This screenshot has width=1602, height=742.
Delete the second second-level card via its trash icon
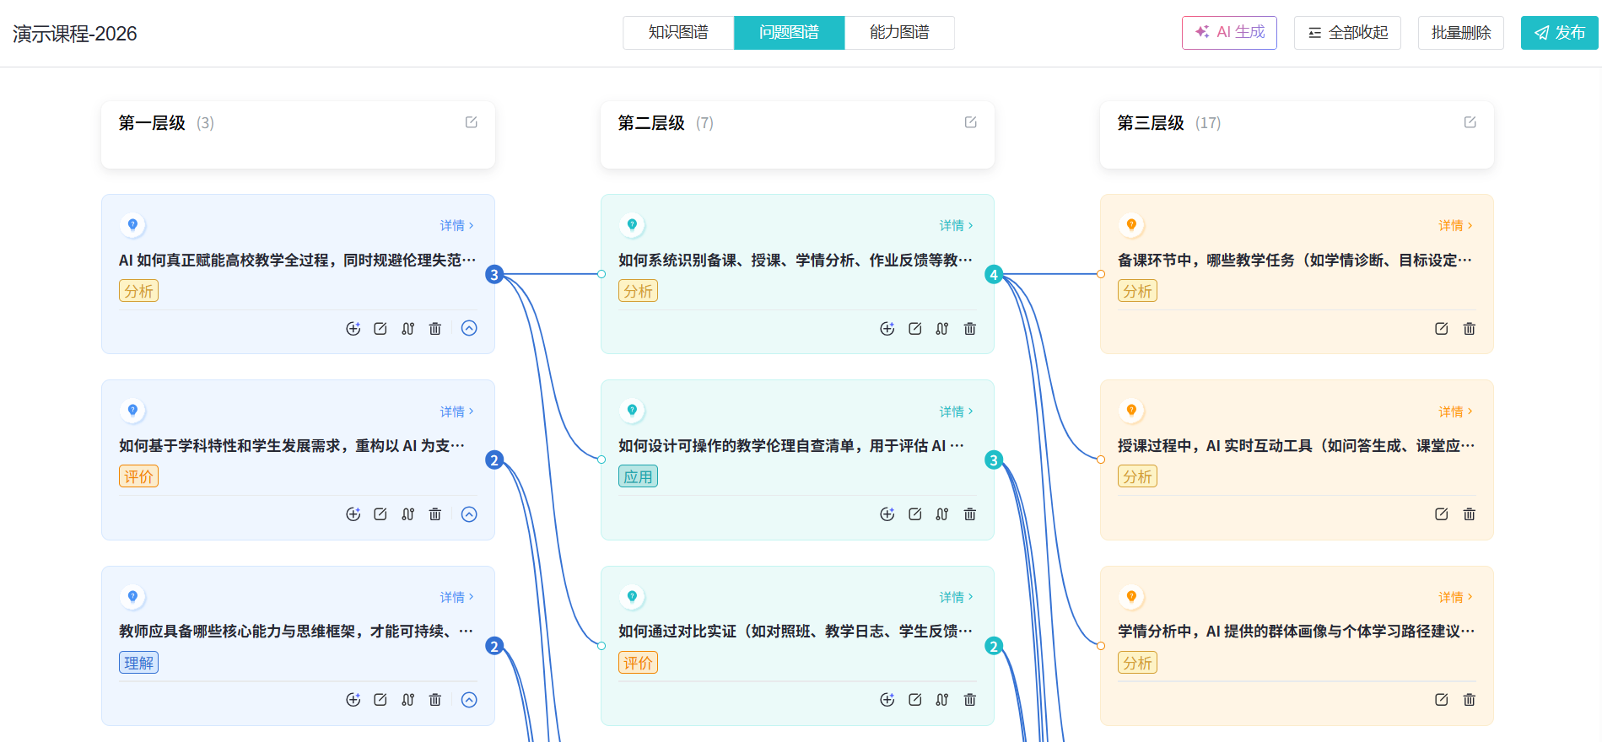click(970, 514)
